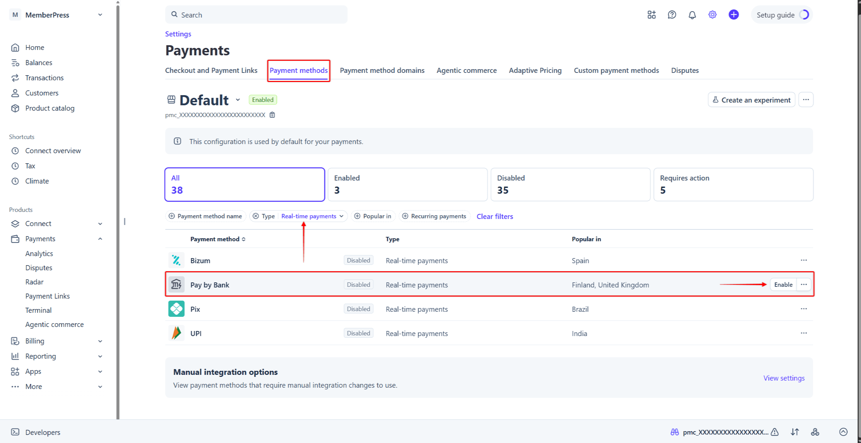Expand the Reporting sidebar section
This screenshot has height=443, width=861.
click(x=100, y=356)
